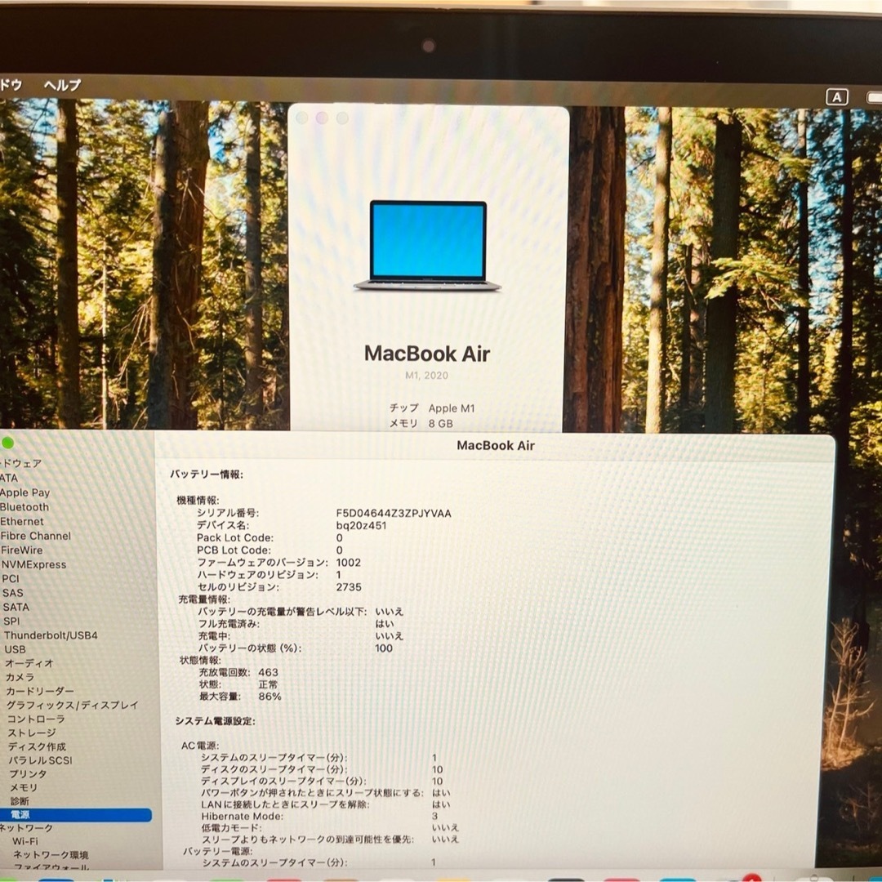Select Bluetooth in the sidebar
This screenshot has height=882, width=882.
tap(24, 507)
